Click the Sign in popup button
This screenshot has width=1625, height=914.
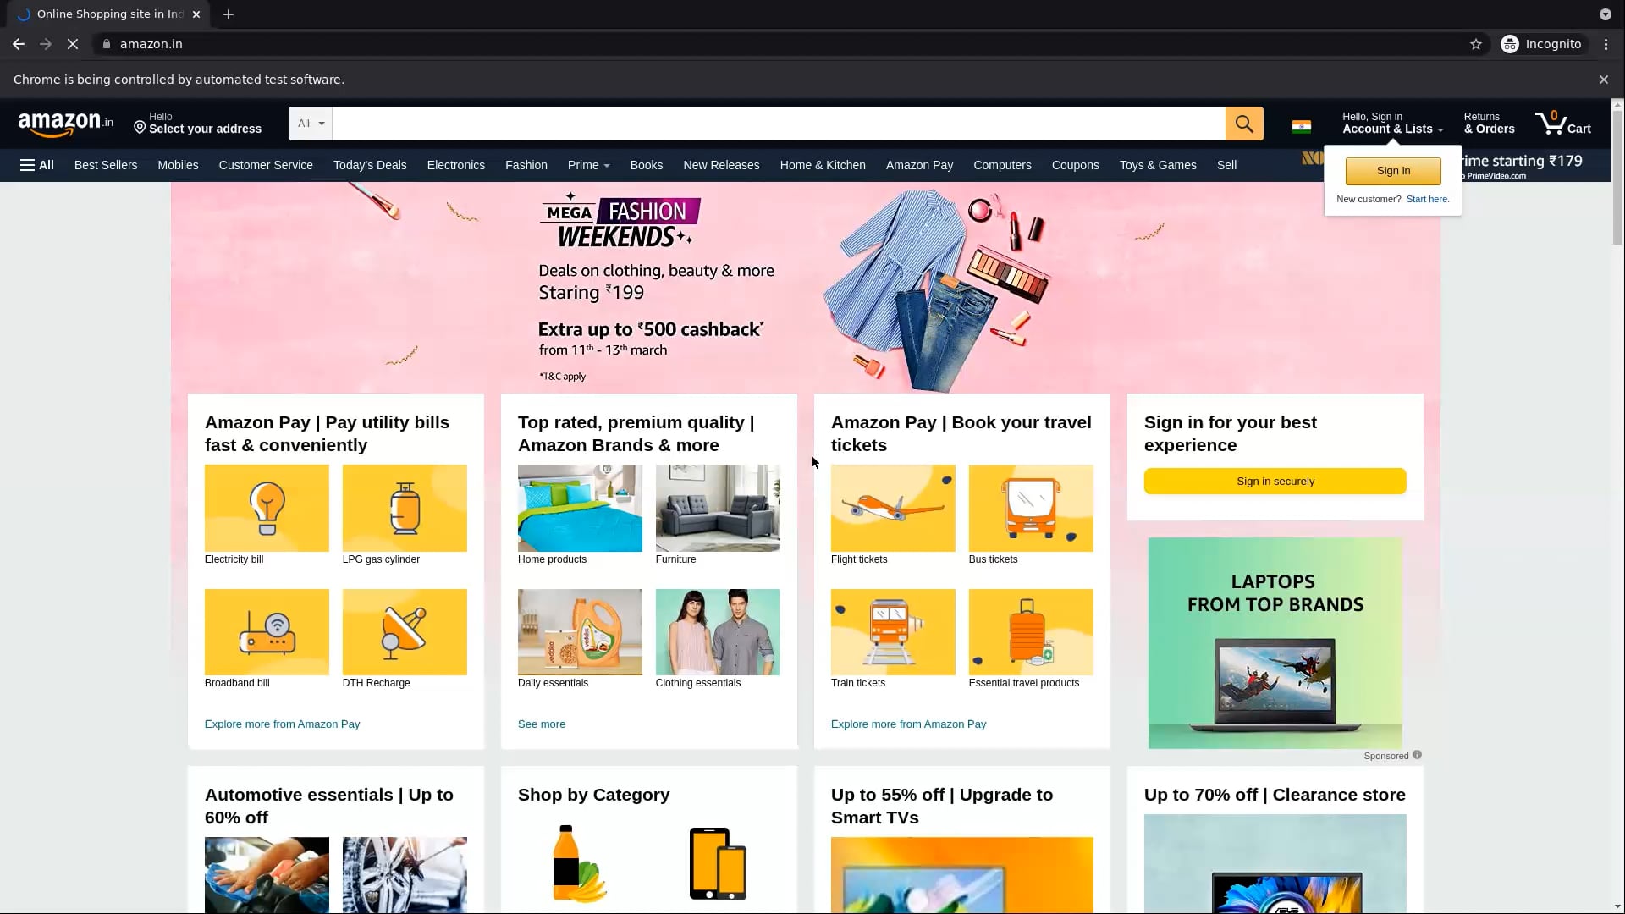pyautogui.click(x=1393, y=171)
